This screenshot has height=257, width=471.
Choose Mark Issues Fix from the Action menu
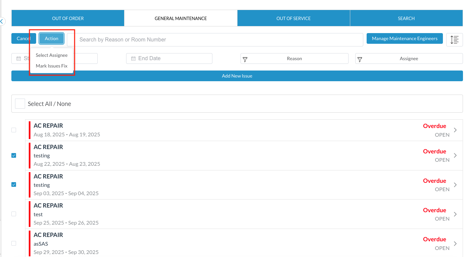tap(51, 66)
